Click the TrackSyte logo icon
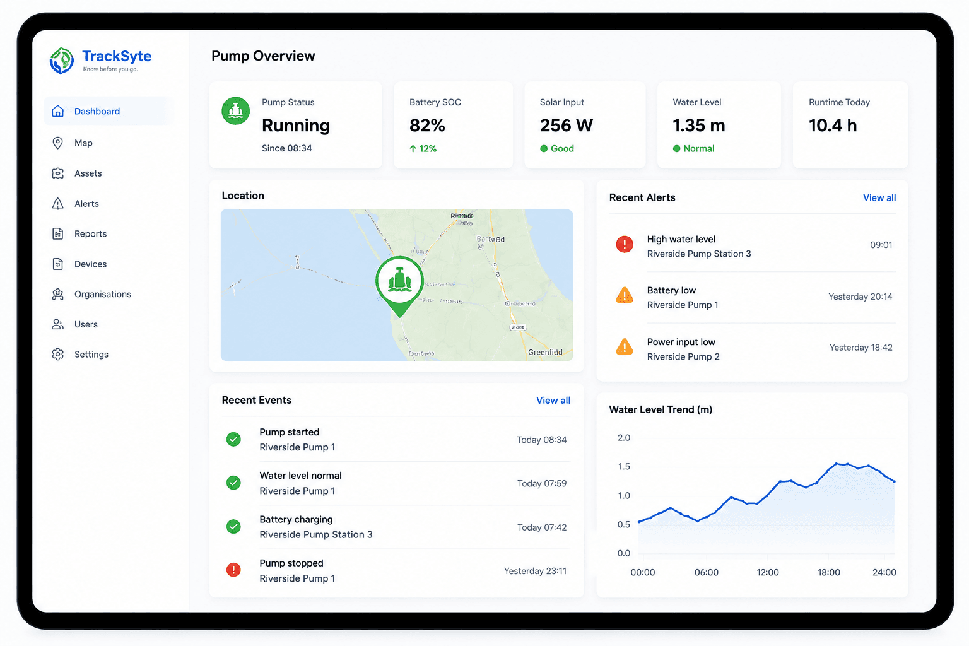The image size is (969, 646). (x=62, y=61)
